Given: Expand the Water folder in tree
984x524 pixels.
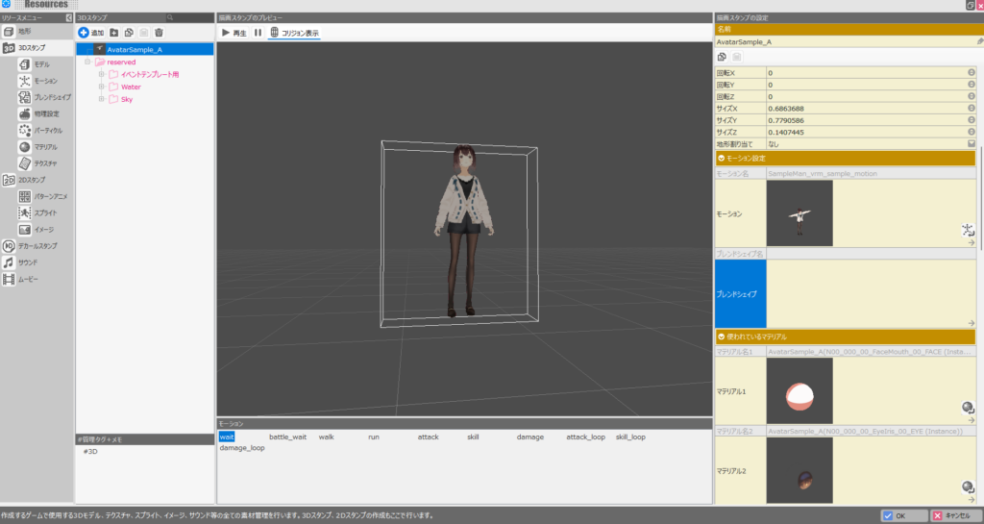Looking at the screenshot, I should (x=100, y=87).
